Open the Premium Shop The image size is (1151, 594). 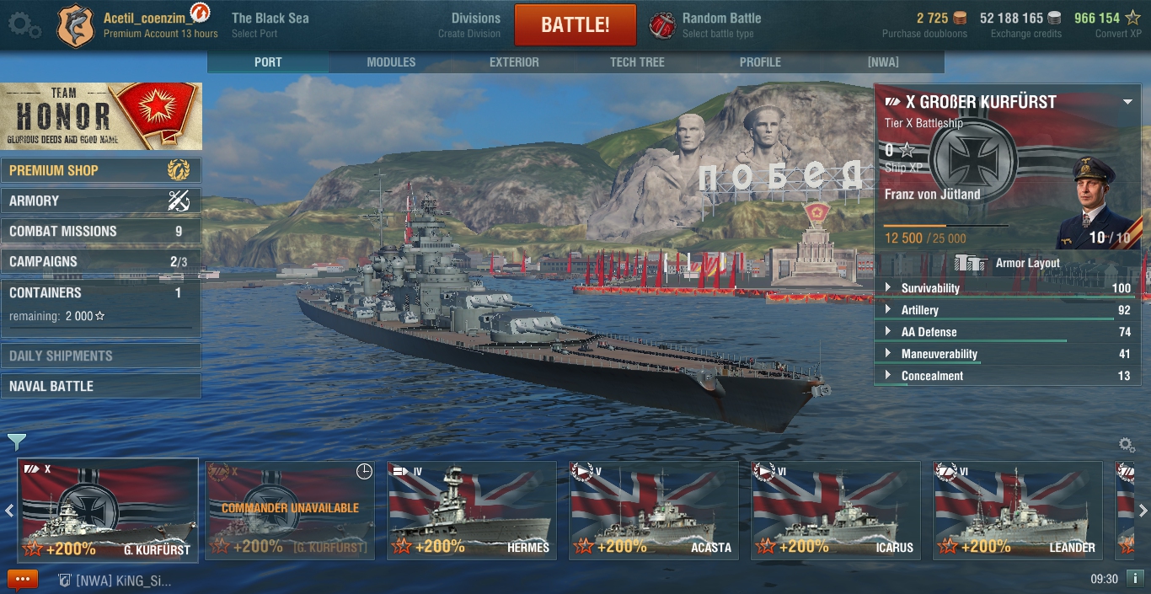[x=101, y=170]
